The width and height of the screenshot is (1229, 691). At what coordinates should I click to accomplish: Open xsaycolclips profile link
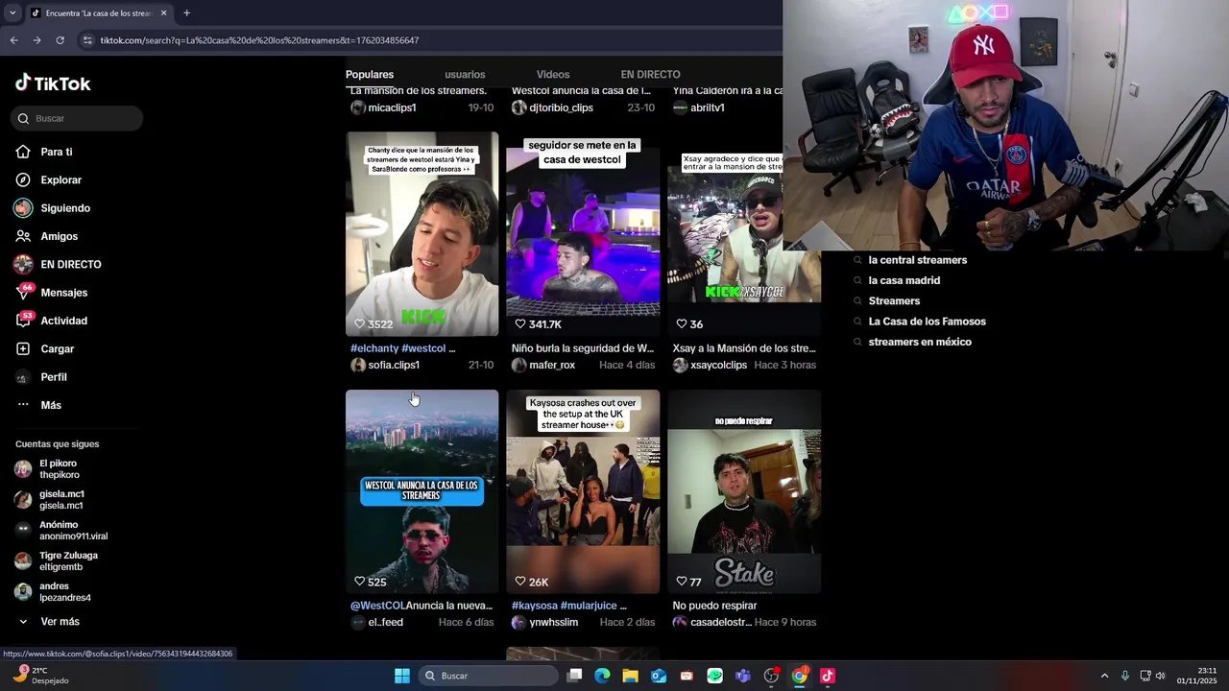point(718,365)
